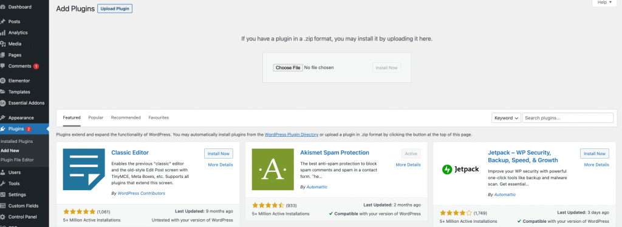Open Analytics bar chart icon
The image size is (622, 227).
coord(3,33)
